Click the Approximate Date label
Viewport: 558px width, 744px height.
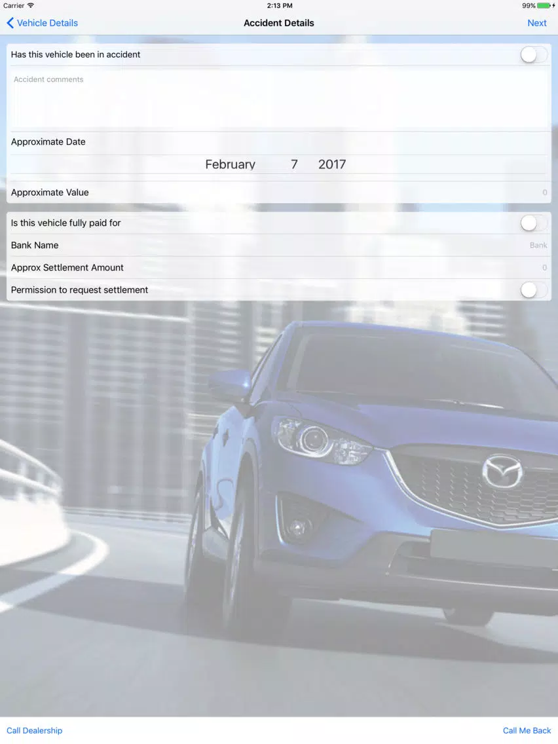point(48,142)
